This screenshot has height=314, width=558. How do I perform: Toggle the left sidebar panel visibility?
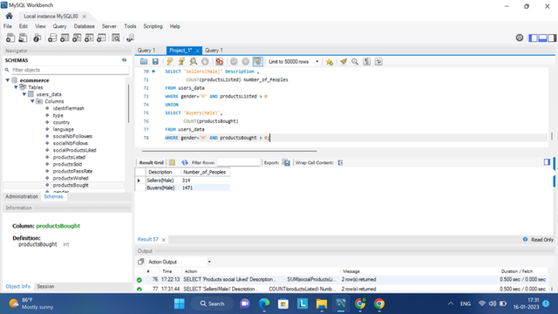pos(533,38)
